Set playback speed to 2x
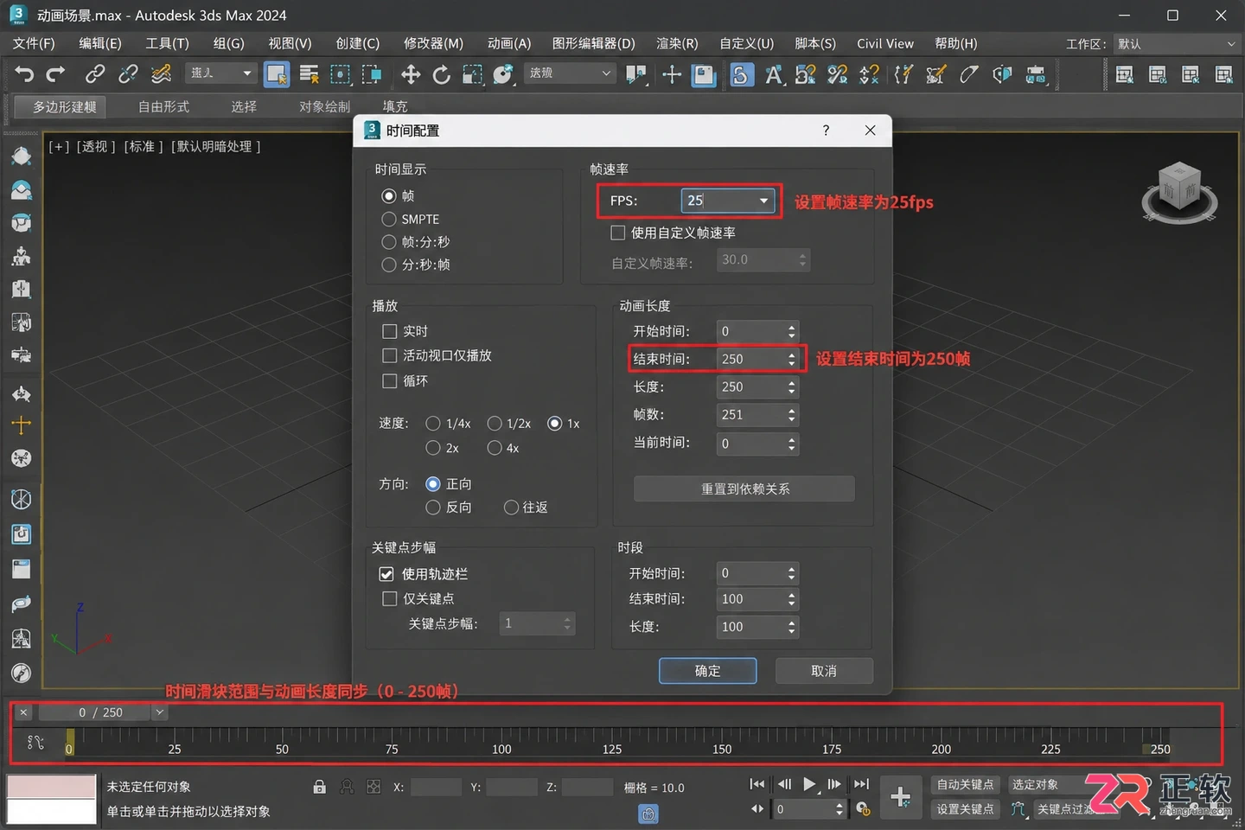Screen dimensions: 1245x830 point(433,448)
